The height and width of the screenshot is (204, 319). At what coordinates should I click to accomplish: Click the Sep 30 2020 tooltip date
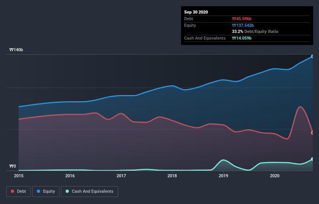point(196,12)
